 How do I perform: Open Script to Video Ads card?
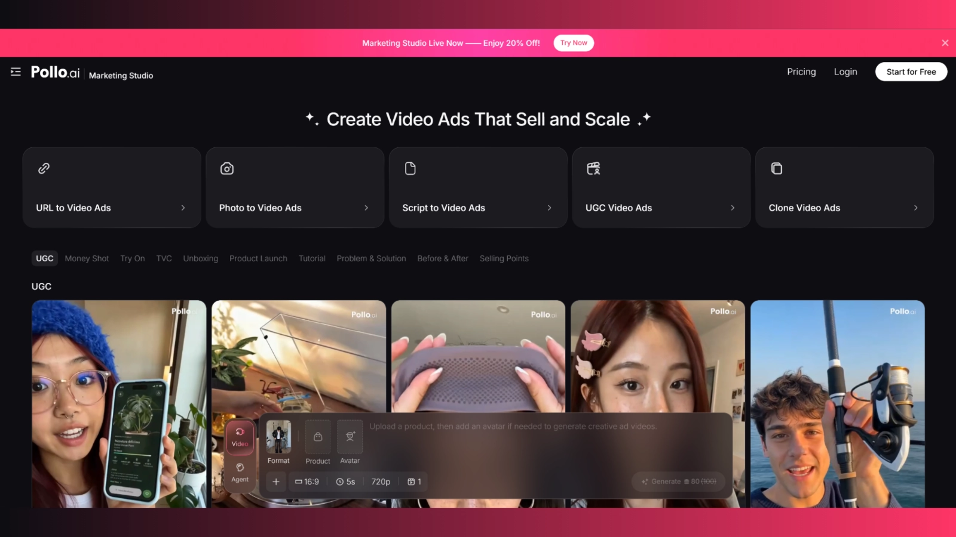point(478,187)
